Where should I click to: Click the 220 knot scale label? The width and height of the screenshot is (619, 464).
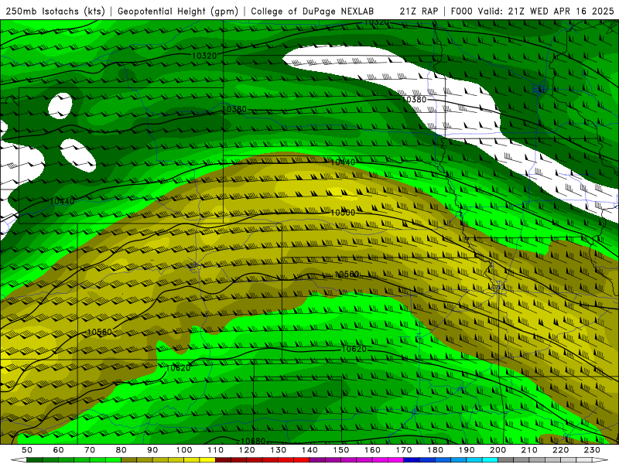tap(560, 450)
